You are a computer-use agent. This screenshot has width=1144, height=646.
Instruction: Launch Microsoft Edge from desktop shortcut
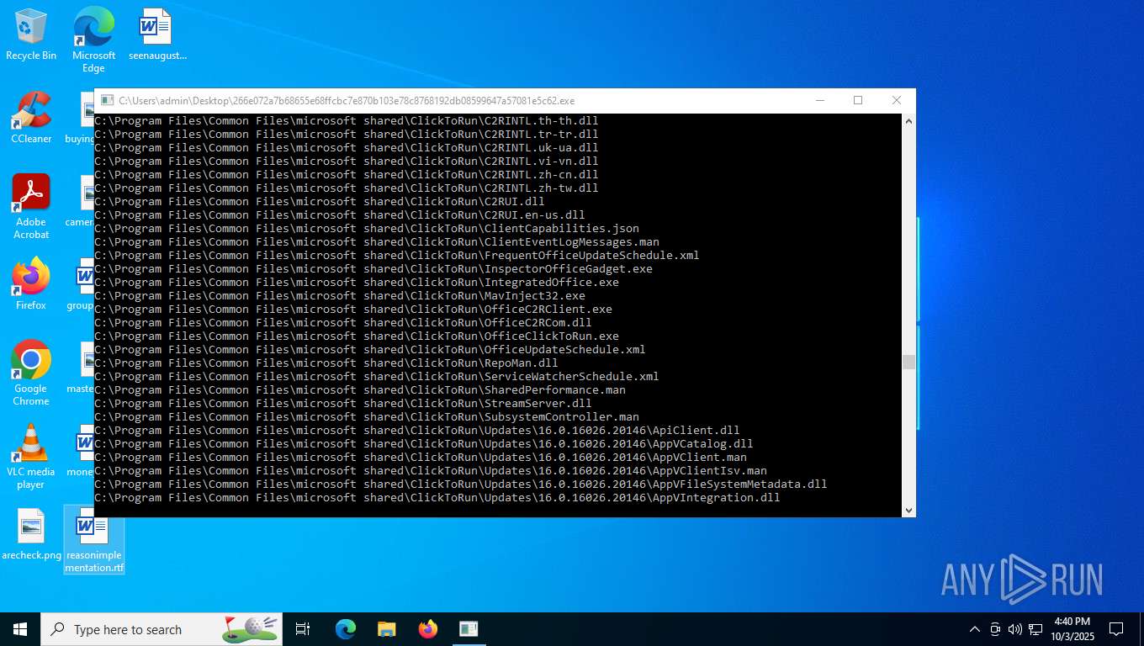(93, 40)
